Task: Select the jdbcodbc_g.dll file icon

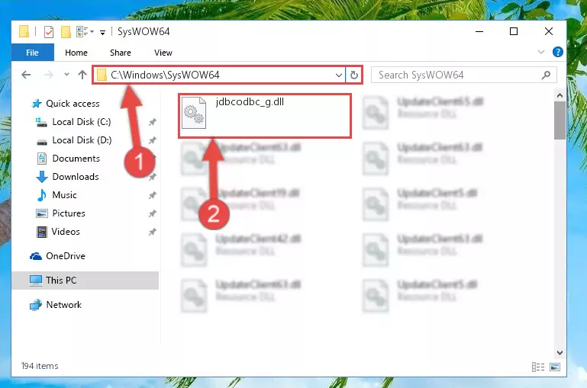Action: point(194,113)
